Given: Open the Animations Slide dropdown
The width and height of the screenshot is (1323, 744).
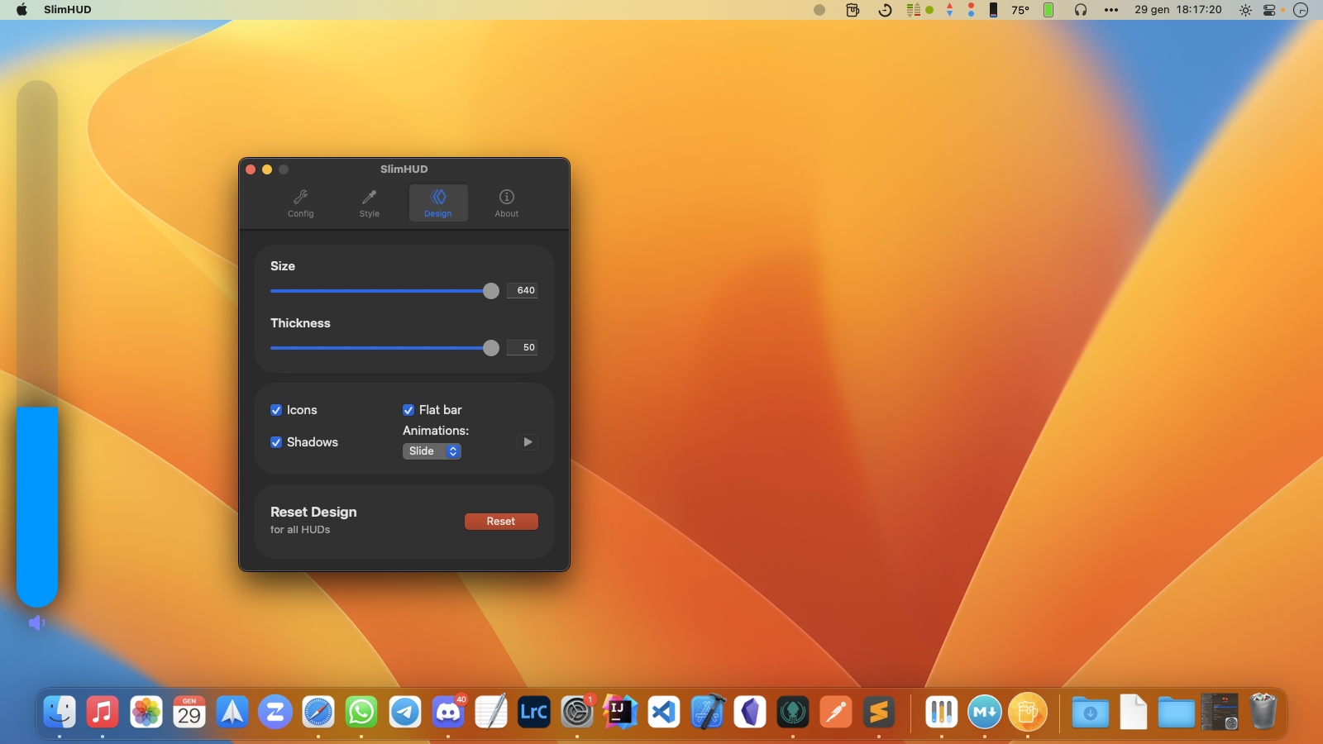Looking at the screenshot, I should point(432,451).
